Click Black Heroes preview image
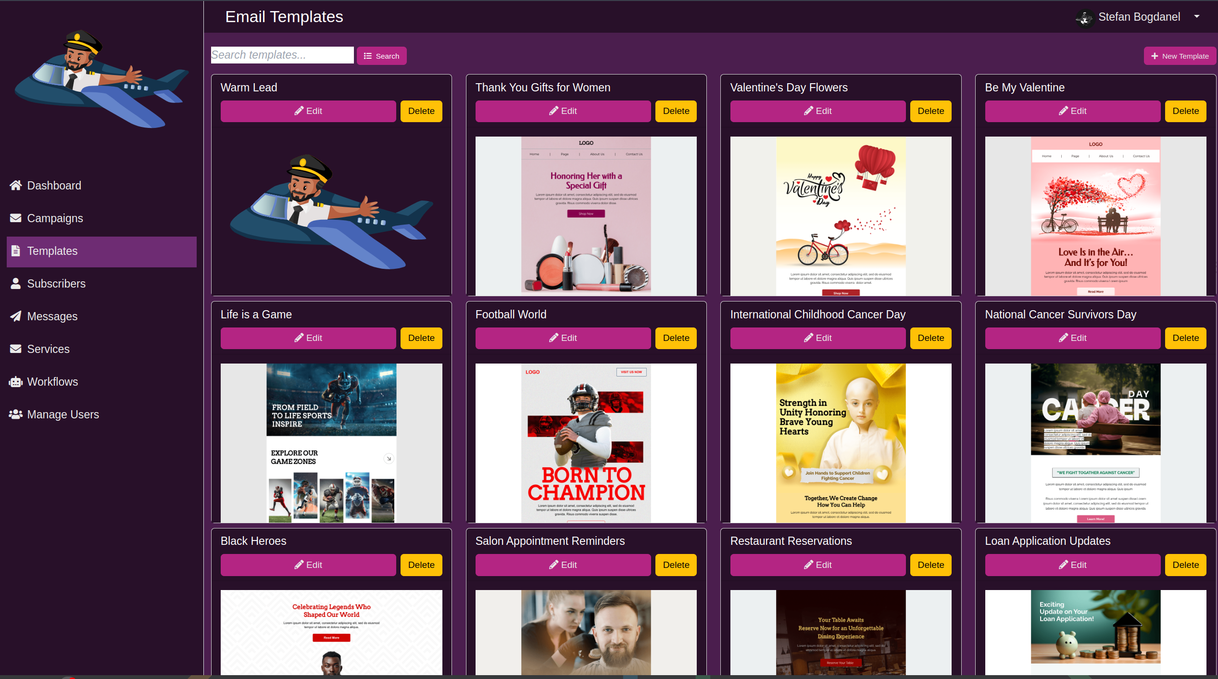 (331, 632)
